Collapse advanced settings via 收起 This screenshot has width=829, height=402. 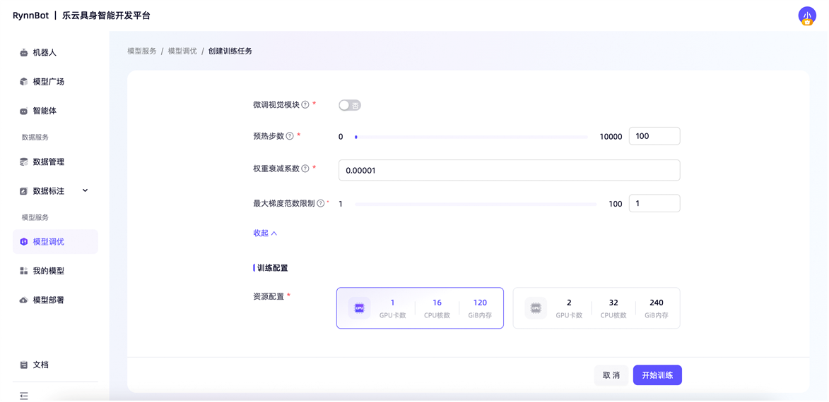coord(266,233)
